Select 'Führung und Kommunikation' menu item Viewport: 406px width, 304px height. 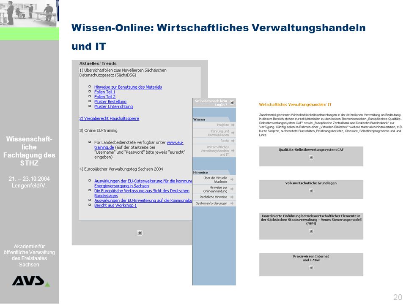pyautogui.click(x=219, y=133)
